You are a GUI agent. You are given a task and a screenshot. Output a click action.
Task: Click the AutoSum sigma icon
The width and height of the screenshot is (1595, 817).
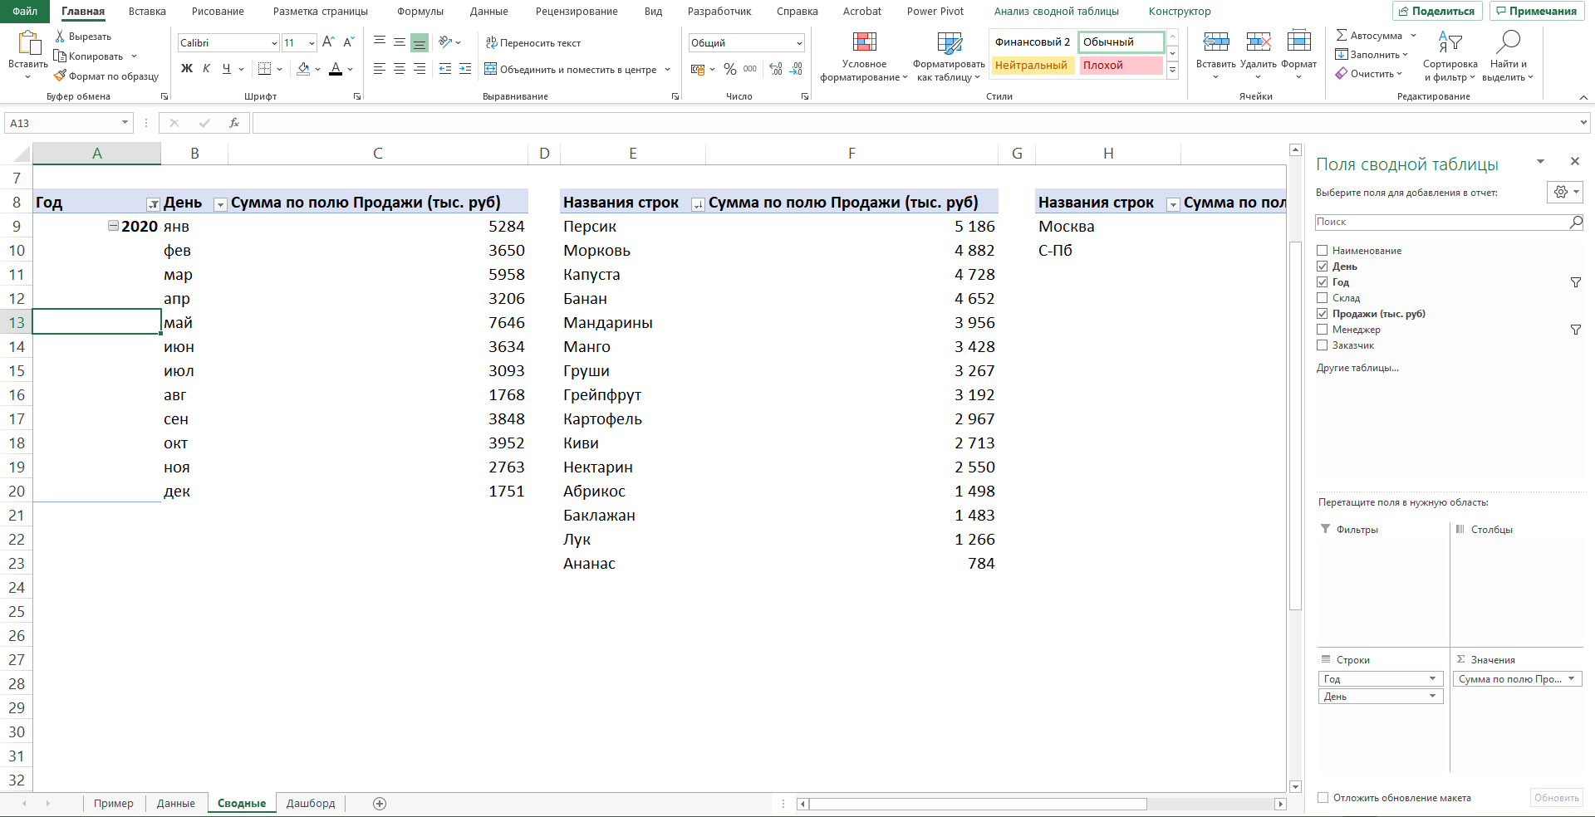[1342, 36]
